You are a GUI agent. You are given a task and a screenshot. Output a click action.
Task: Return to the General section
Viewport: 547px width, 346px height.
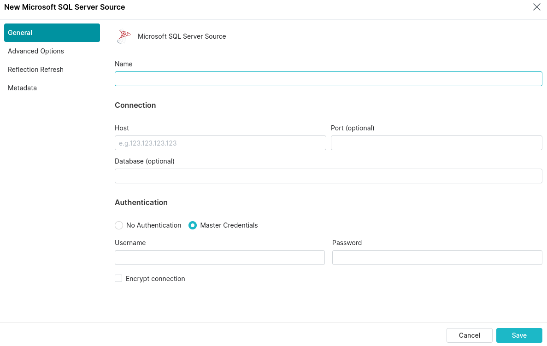(20, 33)
